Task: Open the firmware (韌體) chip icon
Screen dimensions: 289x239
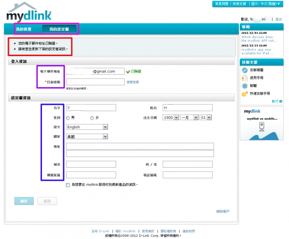Action: point(245,86)
